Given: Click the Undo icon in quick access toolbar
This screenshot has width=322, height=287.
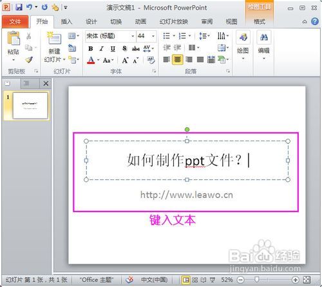Looking at the screenshot, I should click(30, 7).
